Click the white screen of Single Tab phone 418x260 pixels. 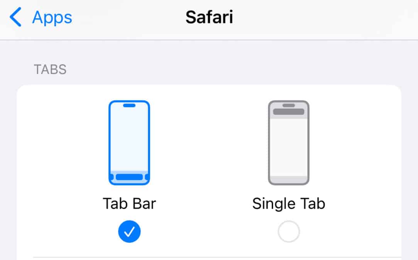(x=289, y=147)
